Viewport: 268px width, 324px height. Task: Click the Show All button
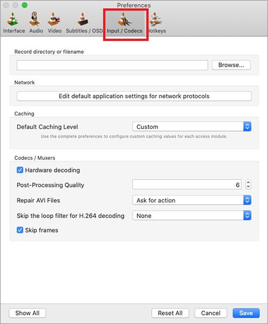pos(27,313)
